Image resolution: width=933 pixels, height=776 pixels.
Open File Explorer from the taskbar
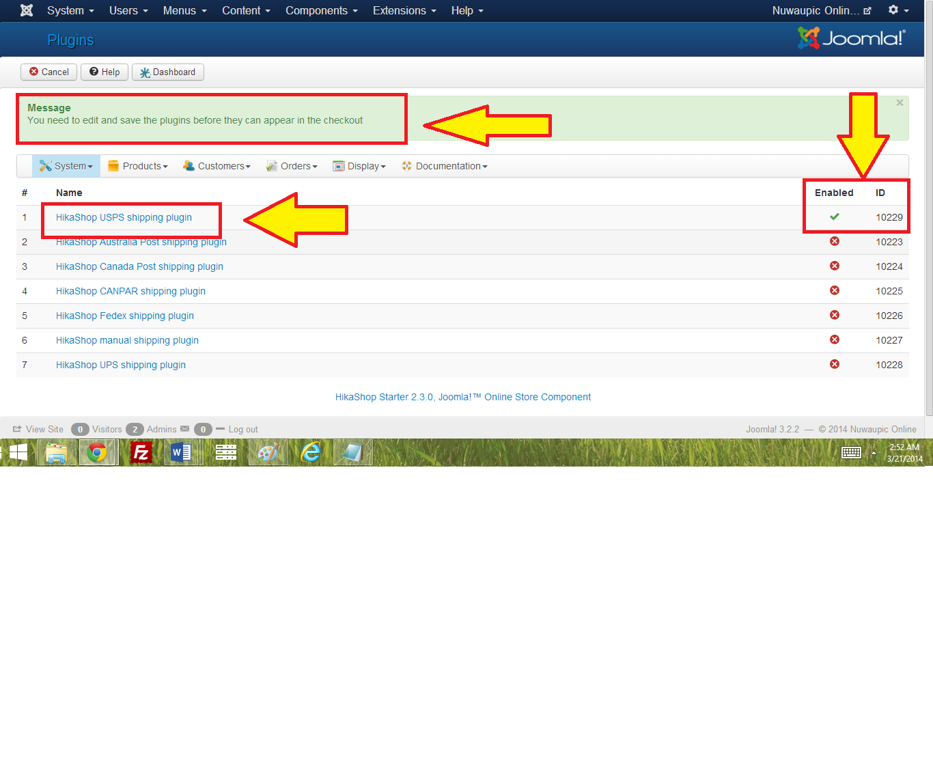tap(56, 452)
